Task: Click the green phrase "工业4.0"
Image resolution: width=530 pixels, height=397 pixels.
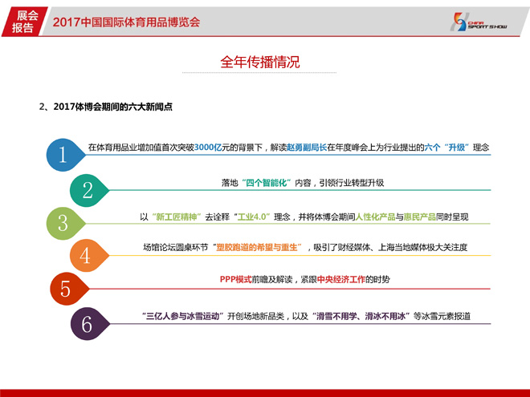Action: (x=252, y=217)
